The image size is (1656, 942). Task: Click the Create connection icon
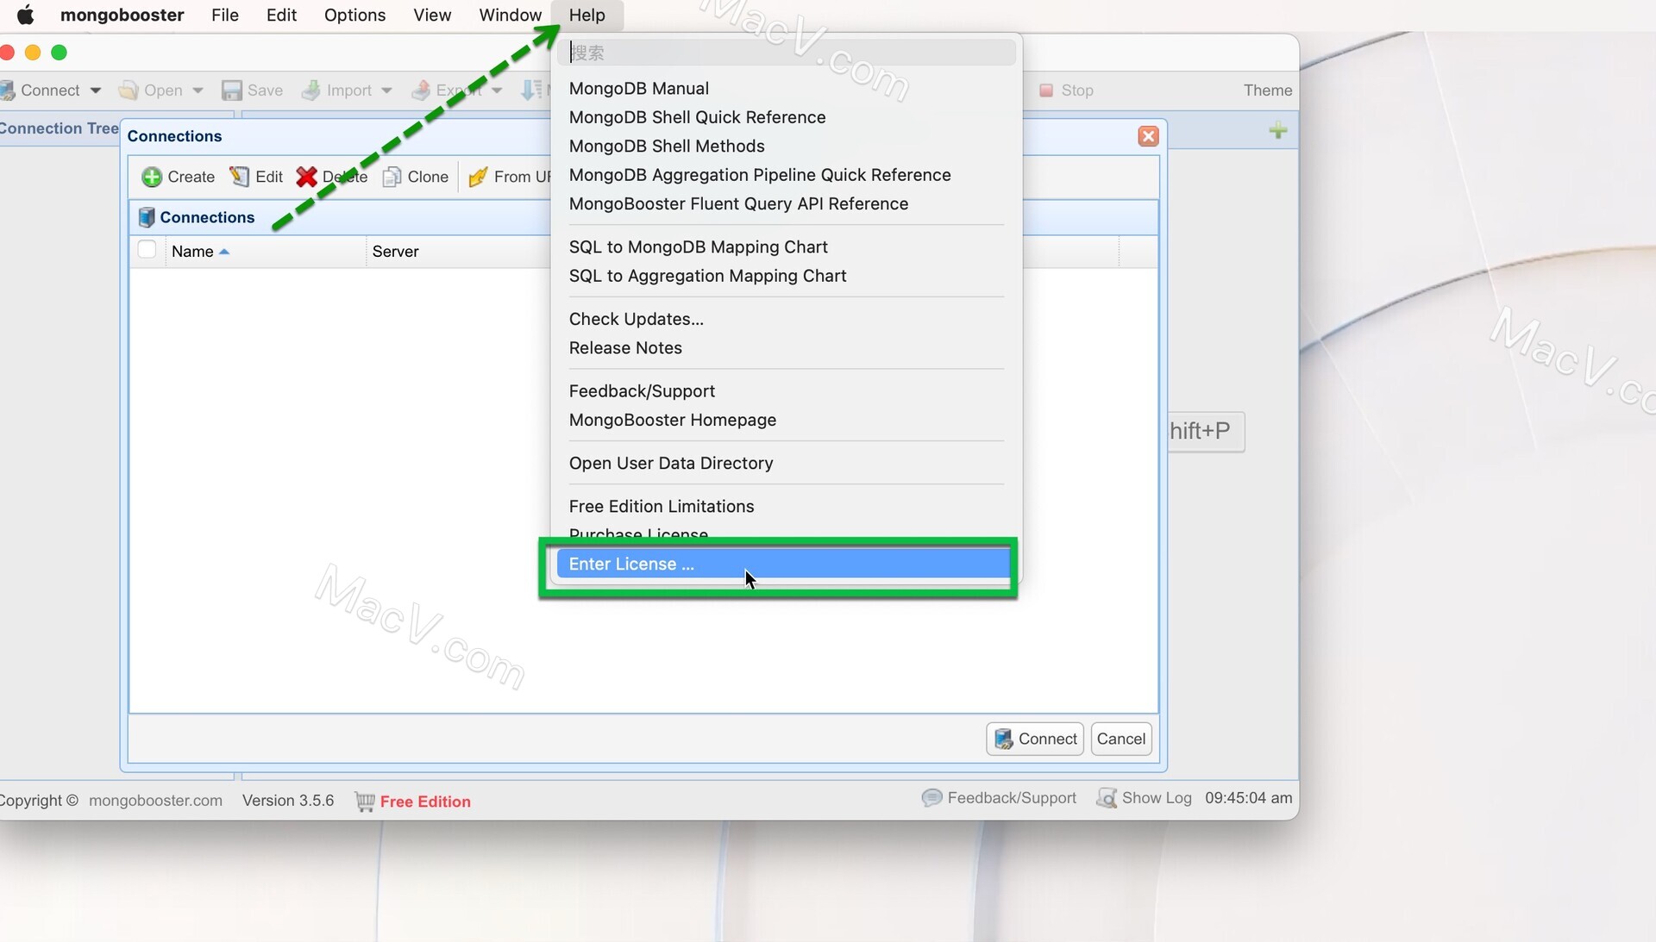151,176
